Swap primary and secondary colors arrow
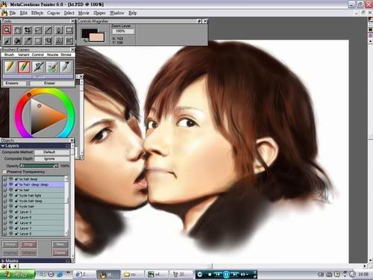The image size is (373, 280). coord(86,40)
